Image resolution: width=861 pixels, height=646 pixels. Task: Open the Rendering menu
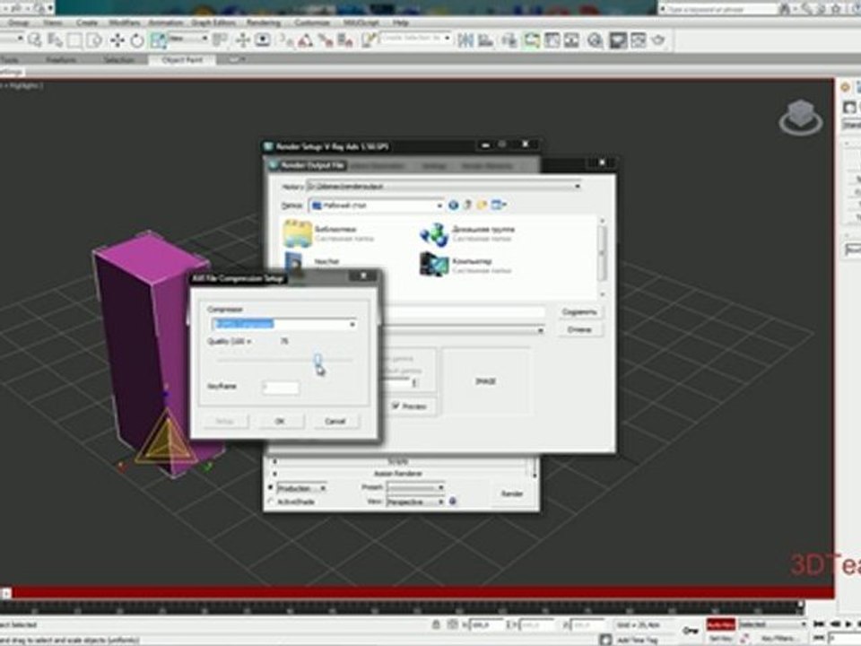click(x=264, y=22)
